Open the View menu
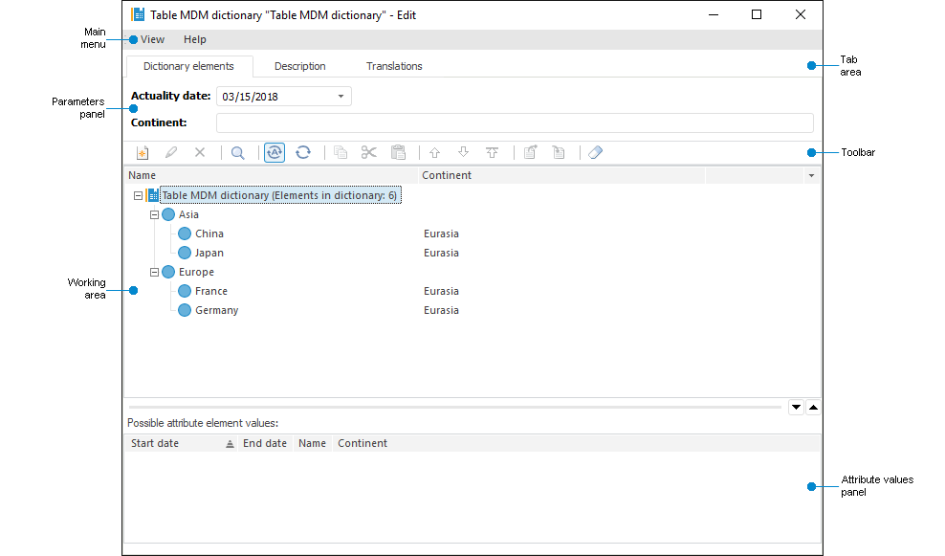 151,39
